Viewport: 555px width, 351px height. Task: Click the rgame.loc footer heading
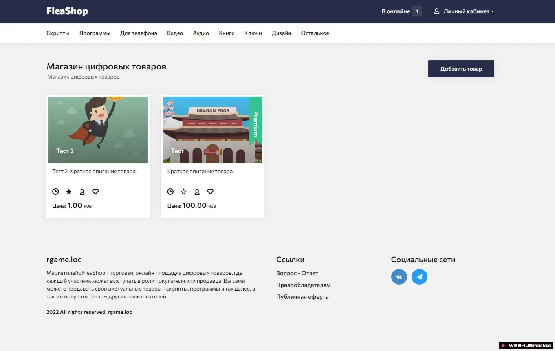point(64,260)
